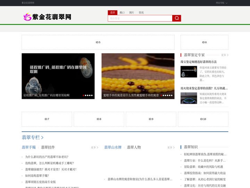
Task: Open 翡翠文化：历史与现代的完美交融 link
Action: click(x=205, y=186)
